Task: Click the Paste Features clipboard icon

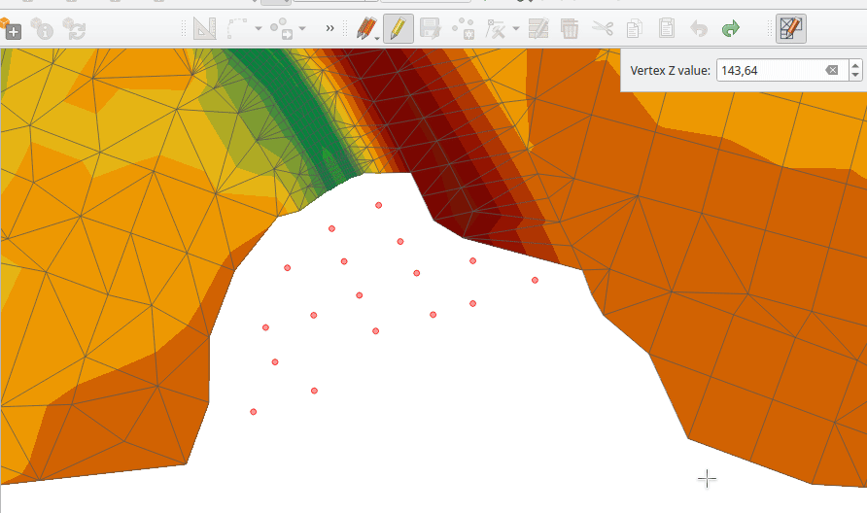Action: pos(667,29)
